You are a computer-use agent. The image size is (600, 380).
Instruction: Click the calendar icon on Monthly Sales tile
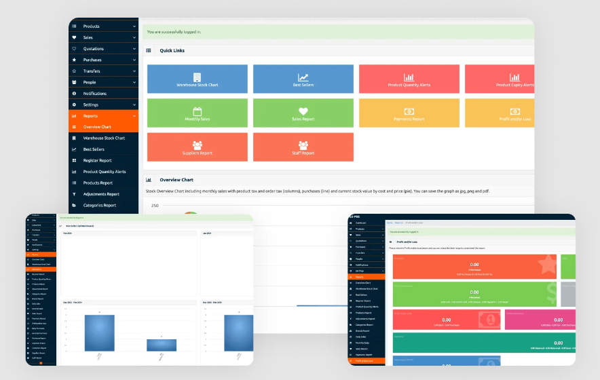pyautogui.click(x=197, y=111)
